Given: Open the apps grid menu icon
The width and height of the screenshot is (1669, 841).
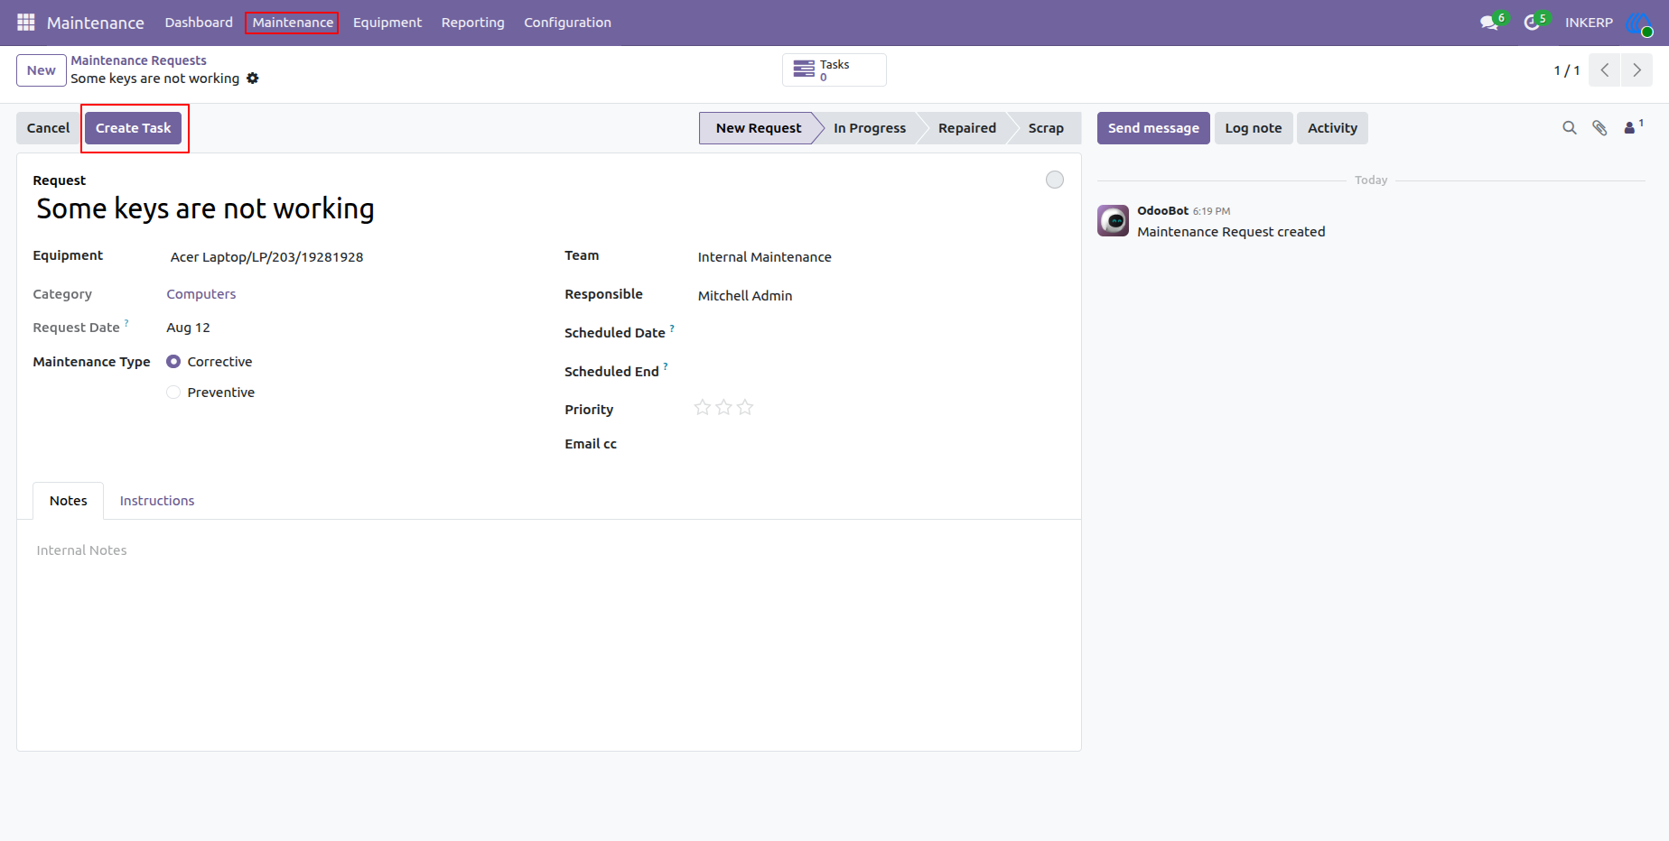Looking at the screenshot, I should [x=26, y=22].
